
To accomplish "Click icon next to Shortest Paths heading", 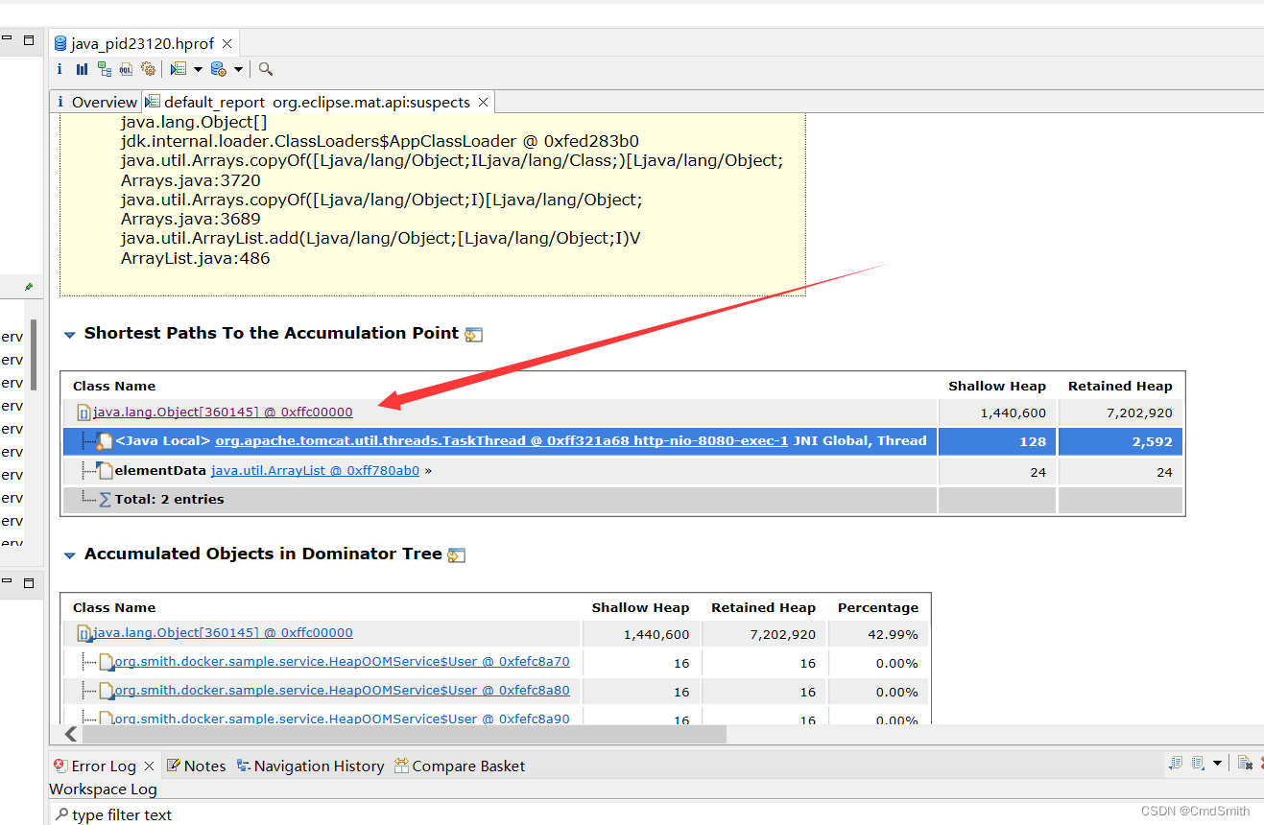I will [x=473, y=335].
